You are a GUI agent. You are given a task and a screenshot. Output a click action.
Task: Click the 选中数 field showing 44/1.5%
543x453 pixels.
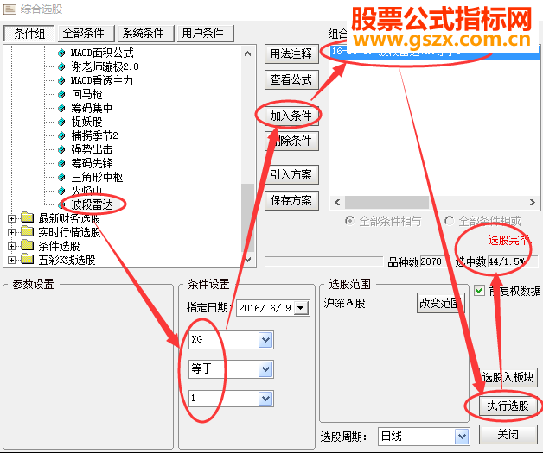513,261
